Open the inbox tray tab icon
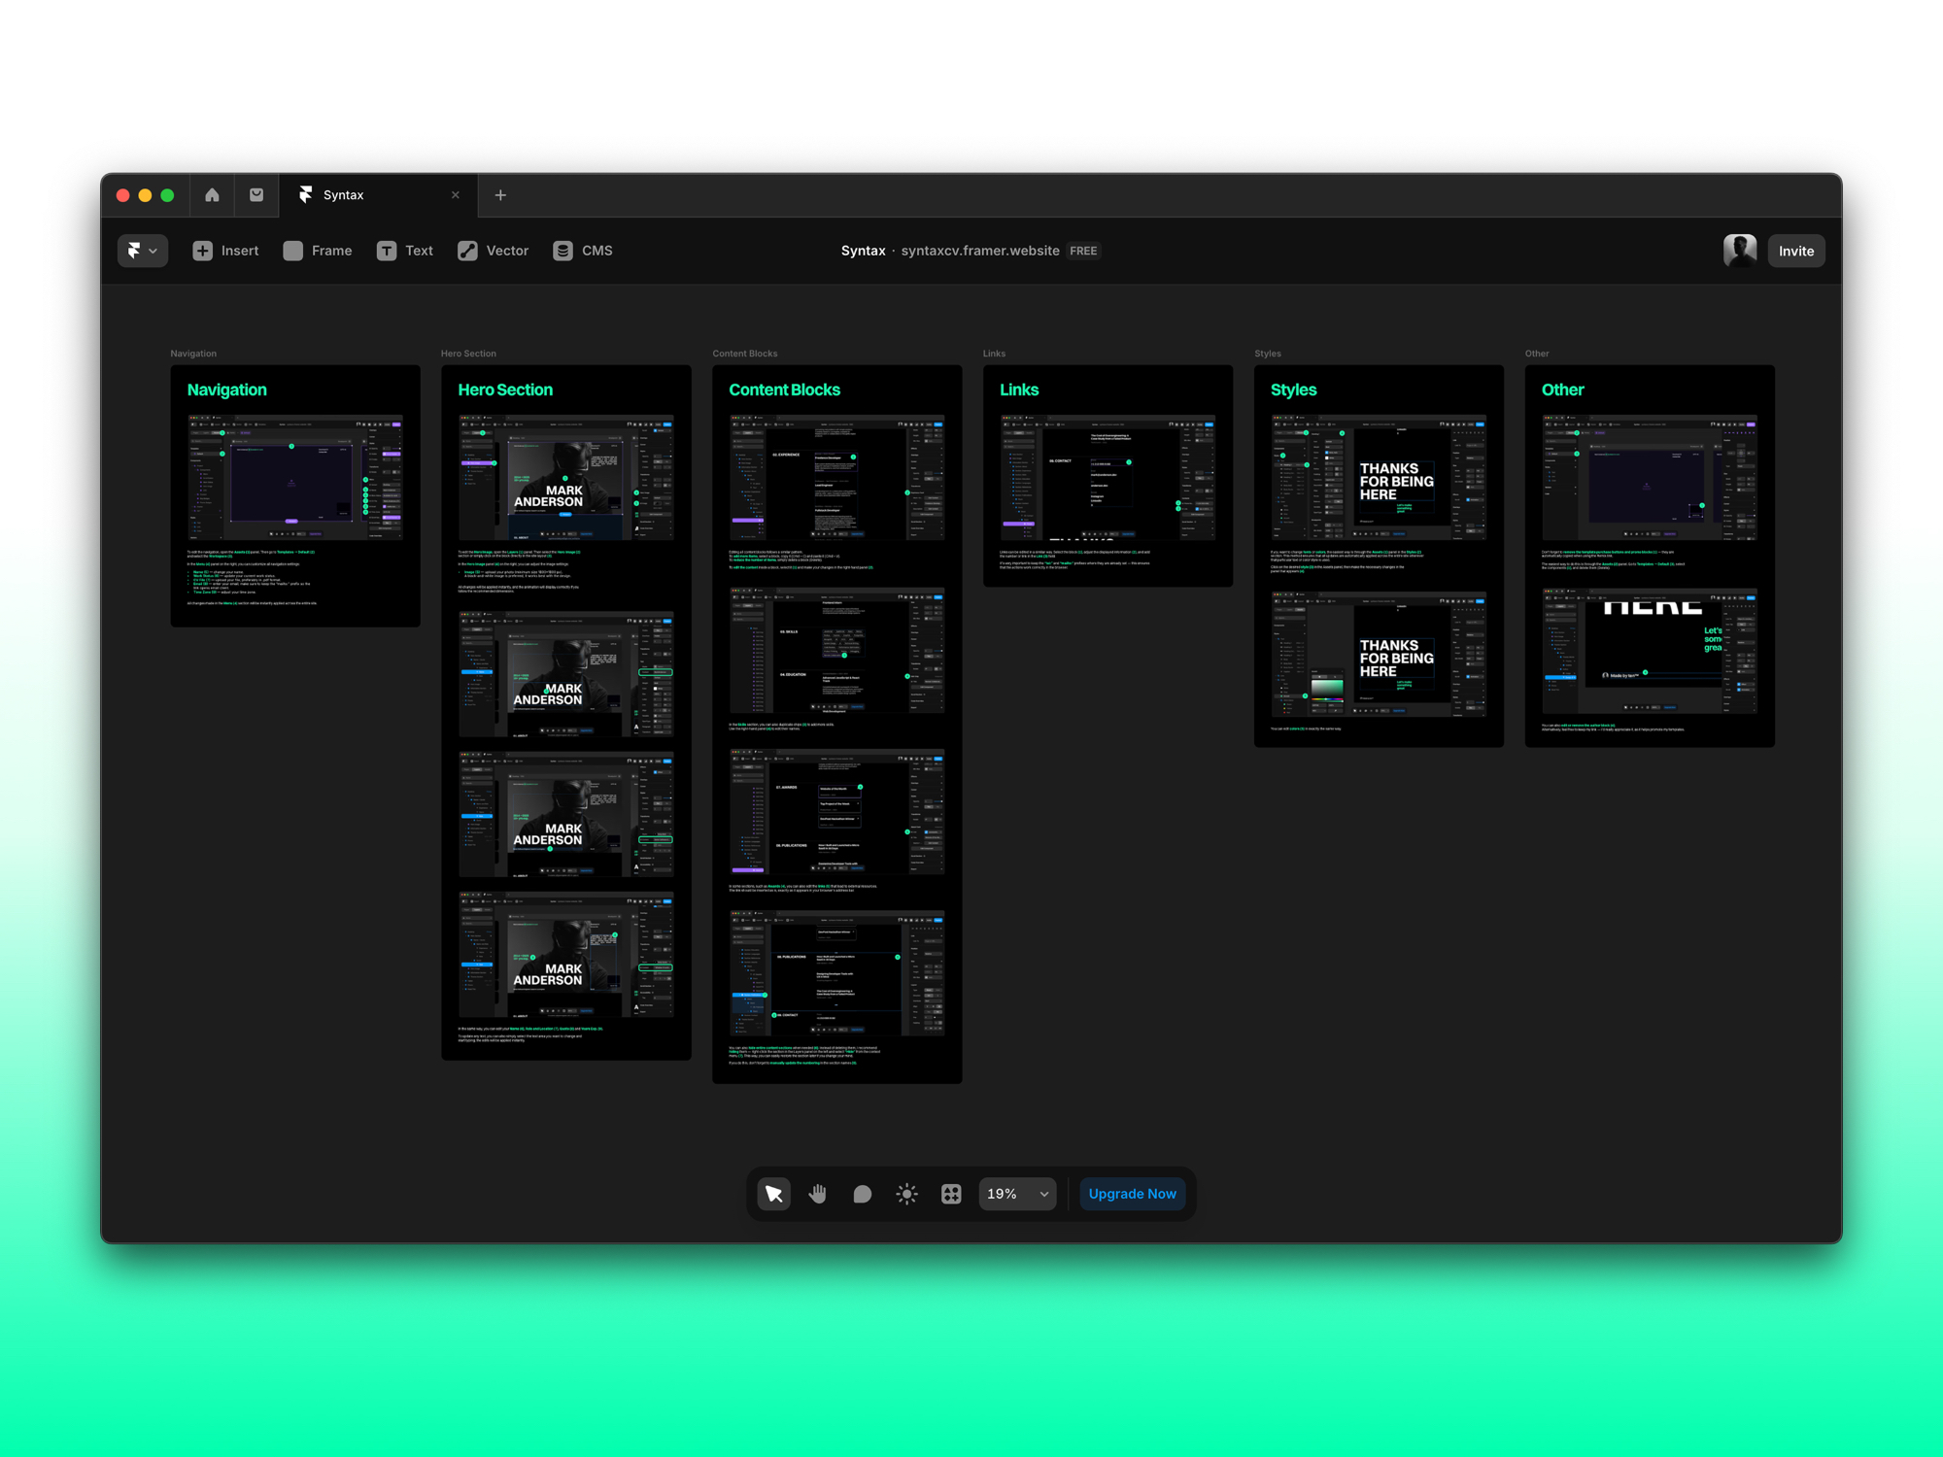 pyautogui.click(x=256, y=195)
